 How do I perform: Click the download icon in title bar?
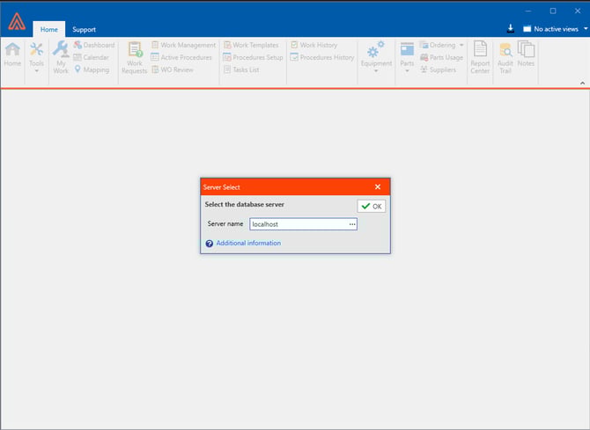coord(511,29)
